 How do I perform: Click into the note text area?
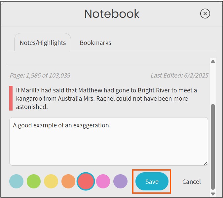click(109, 141)
